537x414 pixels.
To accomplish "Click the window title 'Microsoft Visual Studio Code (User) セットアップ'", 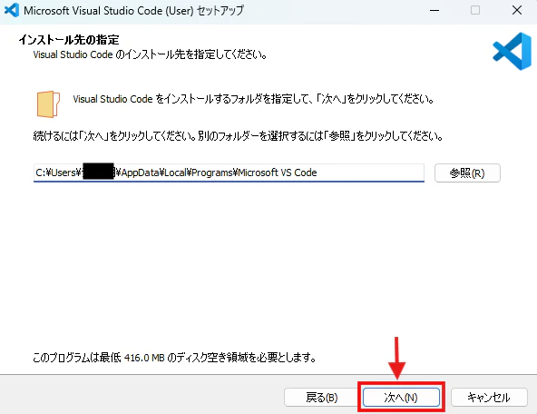I will point(133,10).
